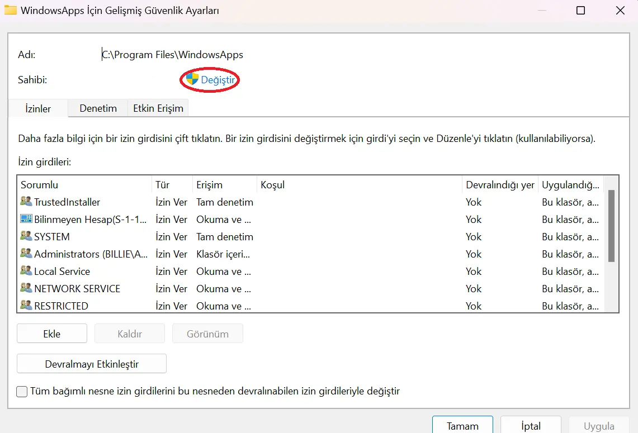Click Devralmayı Etkinleştir button
The width and height of the screenshot is (638, 433).
92,364
